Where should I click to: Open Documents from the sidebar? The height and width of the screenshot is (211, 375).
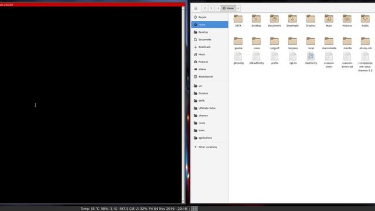pyautogui.click(x=210, y=39)
